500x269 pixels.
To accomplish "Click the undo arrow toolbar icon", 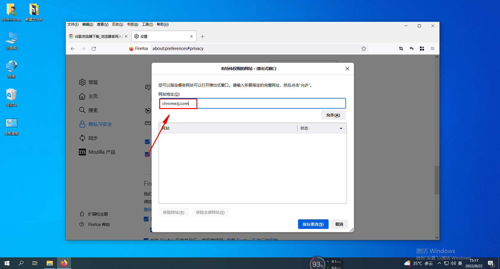I will coord(412,49).
